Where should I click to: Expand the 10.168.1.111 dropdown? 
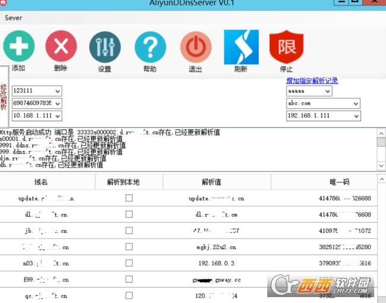click(x=58, y=116)
